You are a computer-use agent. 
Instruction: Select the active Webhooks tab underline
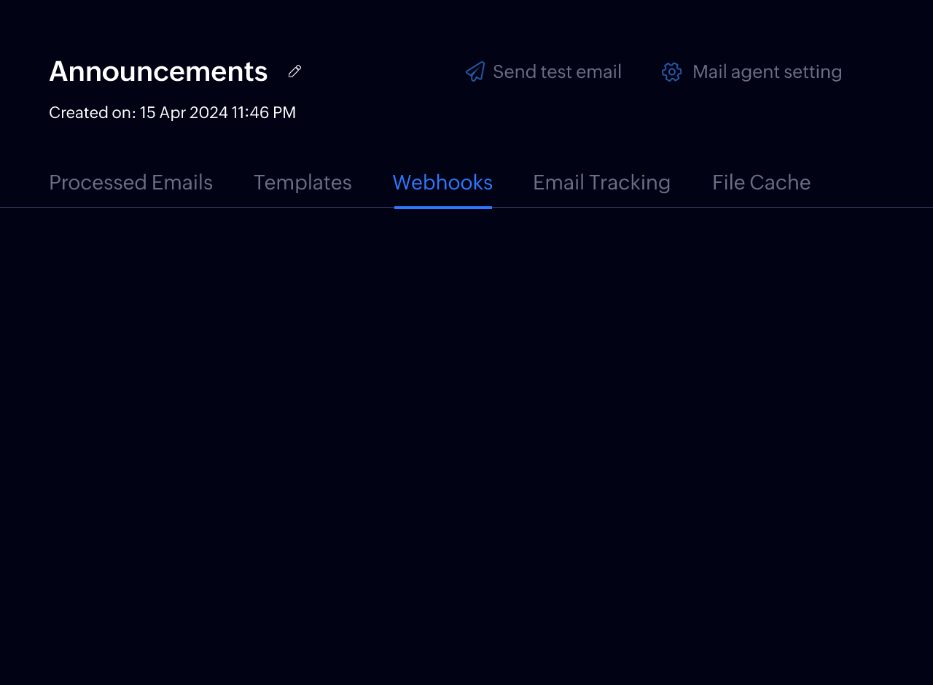(x=442, y=207)
